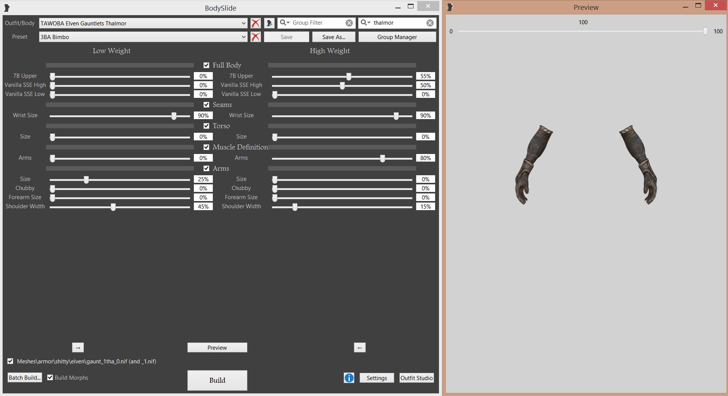This screenshot has width=728, height=396.
Task: Open Batch Build dialog
Action: 25,377
